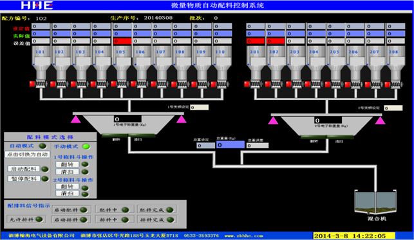Select silo hopper 110
This screenshot has width=414, height=240.
(x=222, y=63)
